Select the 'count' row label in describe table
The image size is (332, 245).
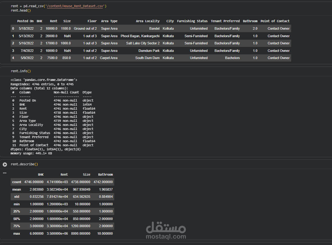tap(17, 182)
